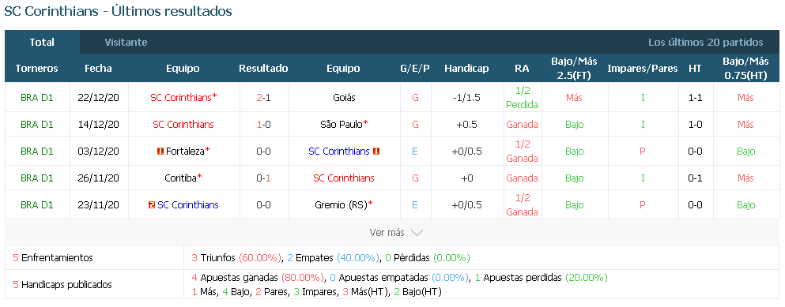
Task: Click BRA D1 tournament on 22/12/20 row
Action: 37,98
